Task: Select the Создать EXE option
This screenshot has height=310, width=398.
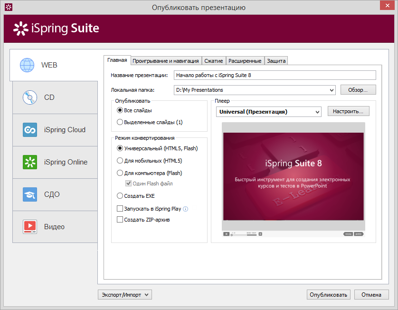Action: point(120,196)
